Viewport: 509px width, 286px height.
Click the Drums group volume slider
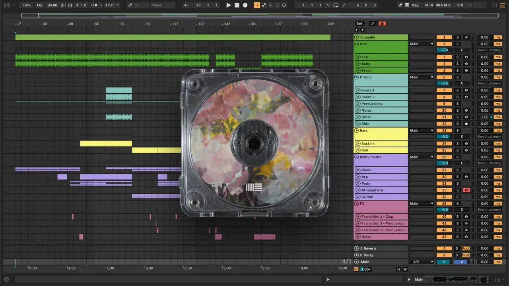[444, 83]
